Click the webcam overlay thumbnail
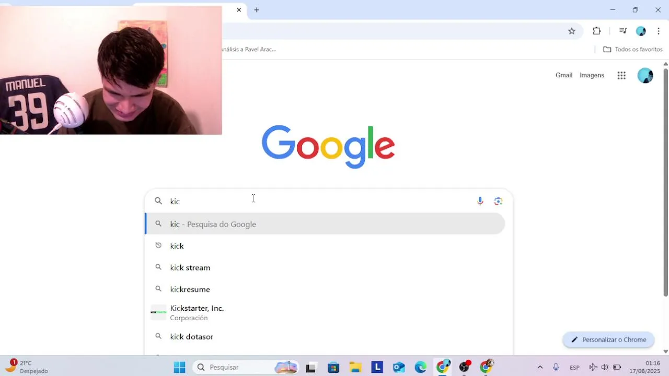 (111, 70)
